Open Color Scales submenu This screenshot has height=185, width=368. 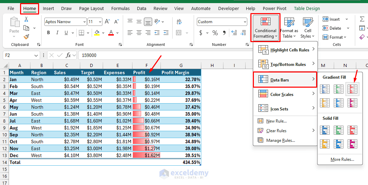click(285, 94)
